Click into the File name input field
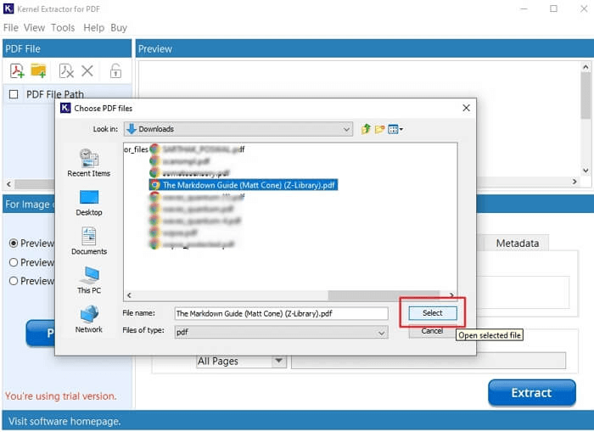Viewport: 594px width, 432px height. 281,314
